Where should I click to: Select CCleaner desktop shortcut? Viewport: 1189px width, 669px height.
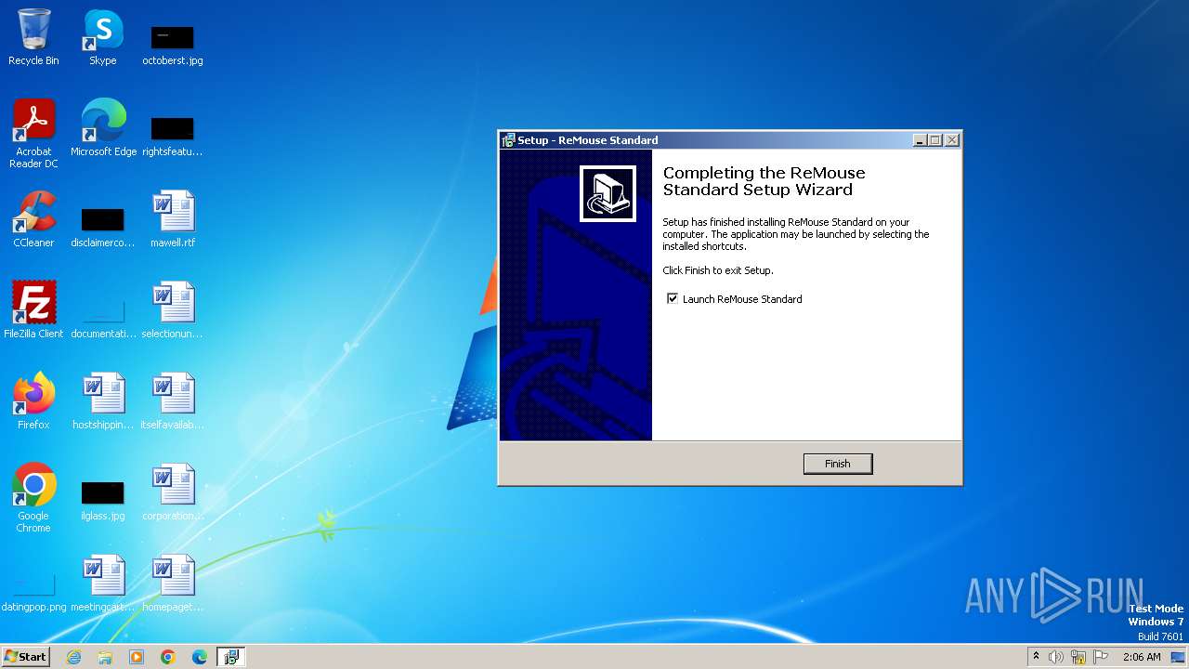tap(33, 219)
